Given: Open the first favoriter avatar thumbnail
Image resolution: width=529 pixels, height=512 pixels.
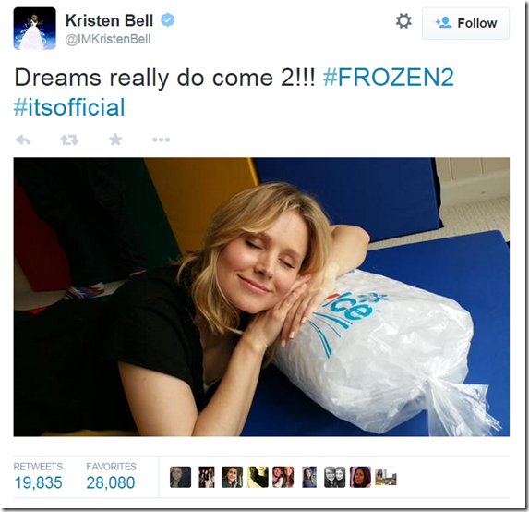Looking at the screenshot, I should (181, 477).
